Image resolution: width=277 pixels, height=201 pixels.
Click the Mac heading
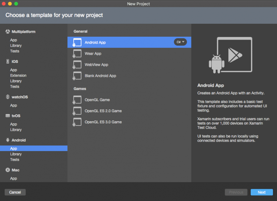click(x=16, y=170)
